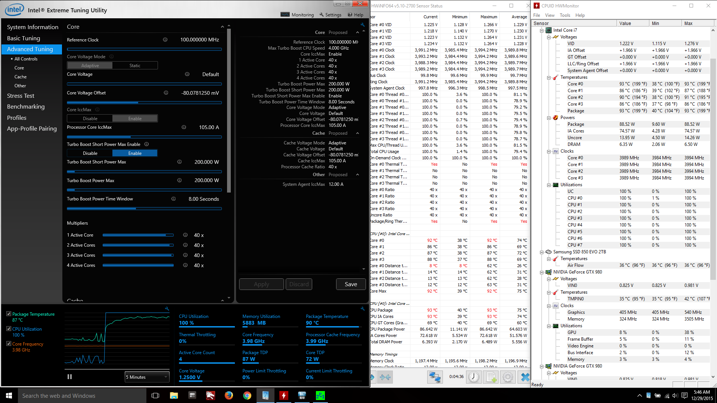The image size is (717, 403).
Task: Open HWMonitor View menu
Action: [x=550, y=15]
